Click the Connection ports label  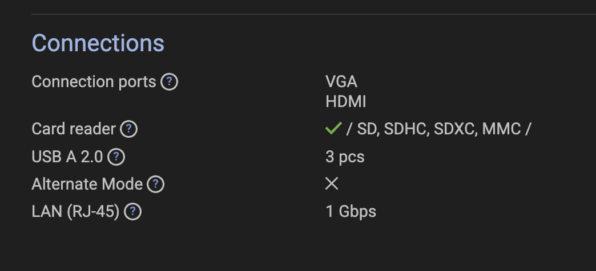(x=94, y=82)
